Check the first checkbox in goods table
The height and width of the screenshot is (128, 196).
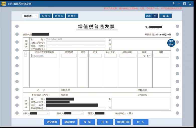click(x=26, y=53)
